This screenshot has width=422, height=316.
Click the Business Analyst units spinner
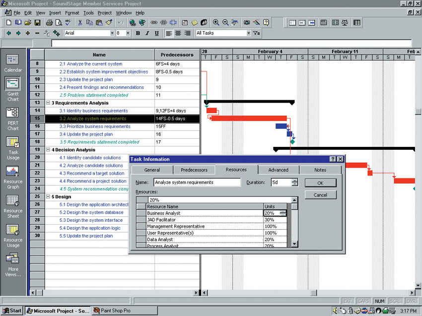283,213
